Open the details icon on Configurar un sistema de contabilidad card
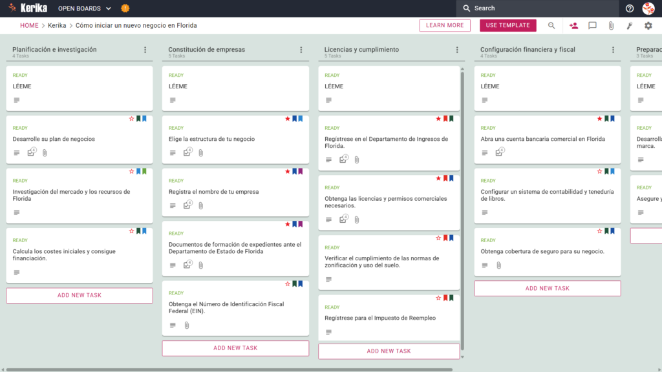Image resolution: width=662 pixels, height=372 pixels. (485, 212)
